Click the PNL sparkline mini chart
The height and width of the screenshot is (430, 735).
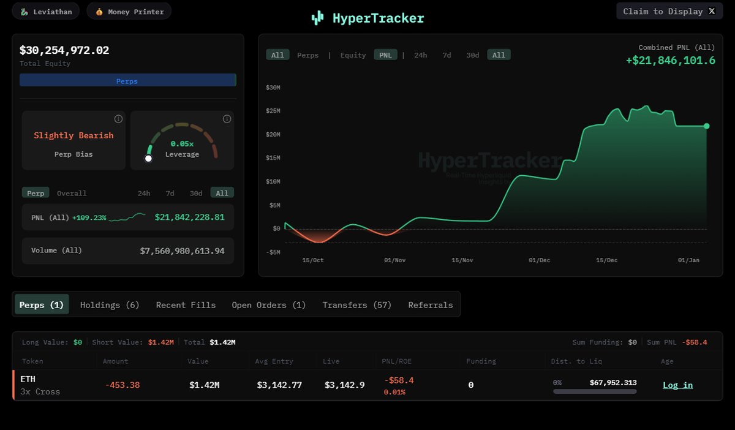coord(127,217)
